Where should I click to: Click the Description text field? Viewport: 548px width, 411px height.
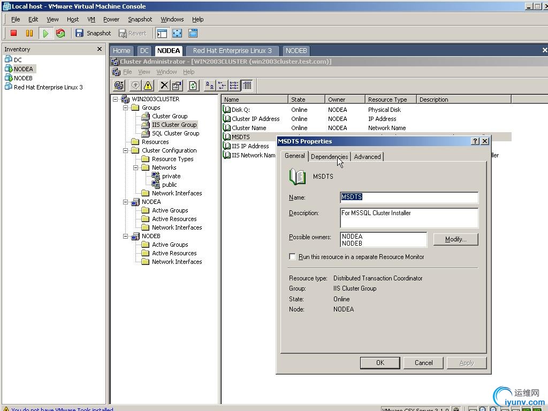coord(409,217)
